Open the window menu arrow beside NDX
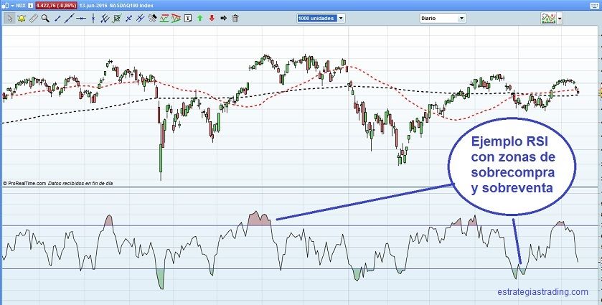Screen dimensions: 602x305 (x=12, y=4)
